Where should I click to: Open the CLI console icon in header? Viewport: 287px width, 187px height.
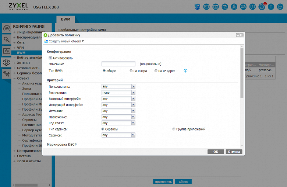206,7
